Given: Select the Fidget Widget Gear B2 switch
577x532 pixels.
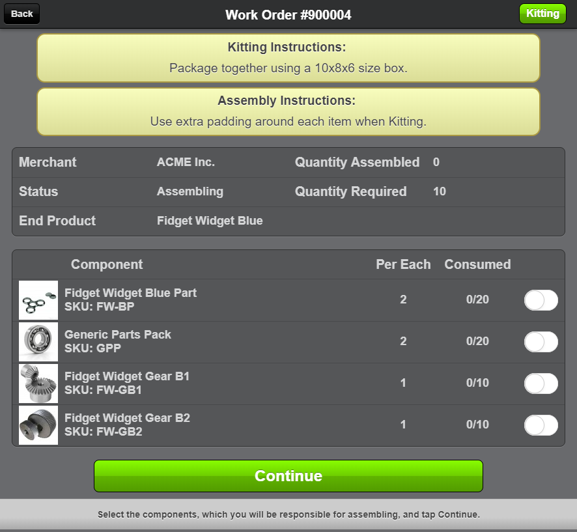Looking at the screenshot, I should pyautogui.click(x=541, y=425).
